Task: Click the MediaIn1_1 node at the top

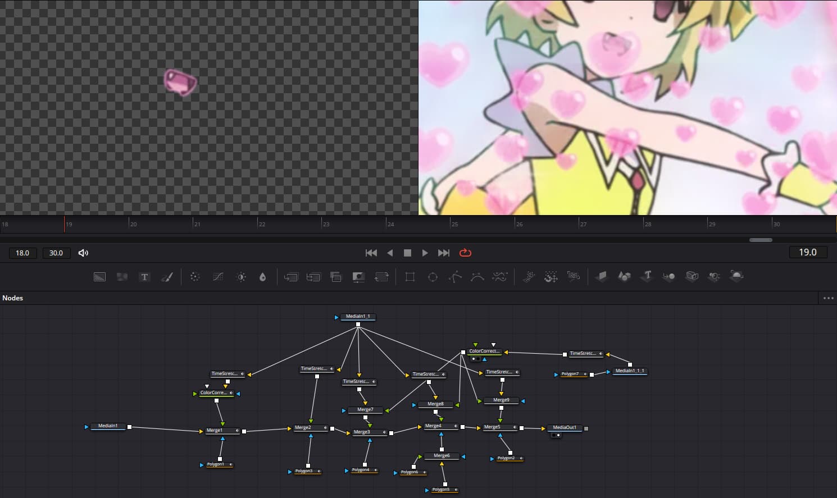Action: pyautogui.click(x=358, y=317)
